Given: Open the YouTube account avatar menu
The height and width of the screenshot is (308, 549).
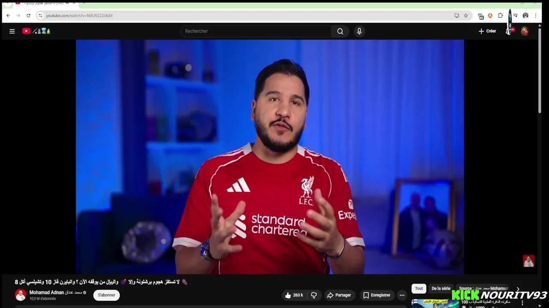Looking at the screenshot, I should pyautogui.click(x=525, y=31).
